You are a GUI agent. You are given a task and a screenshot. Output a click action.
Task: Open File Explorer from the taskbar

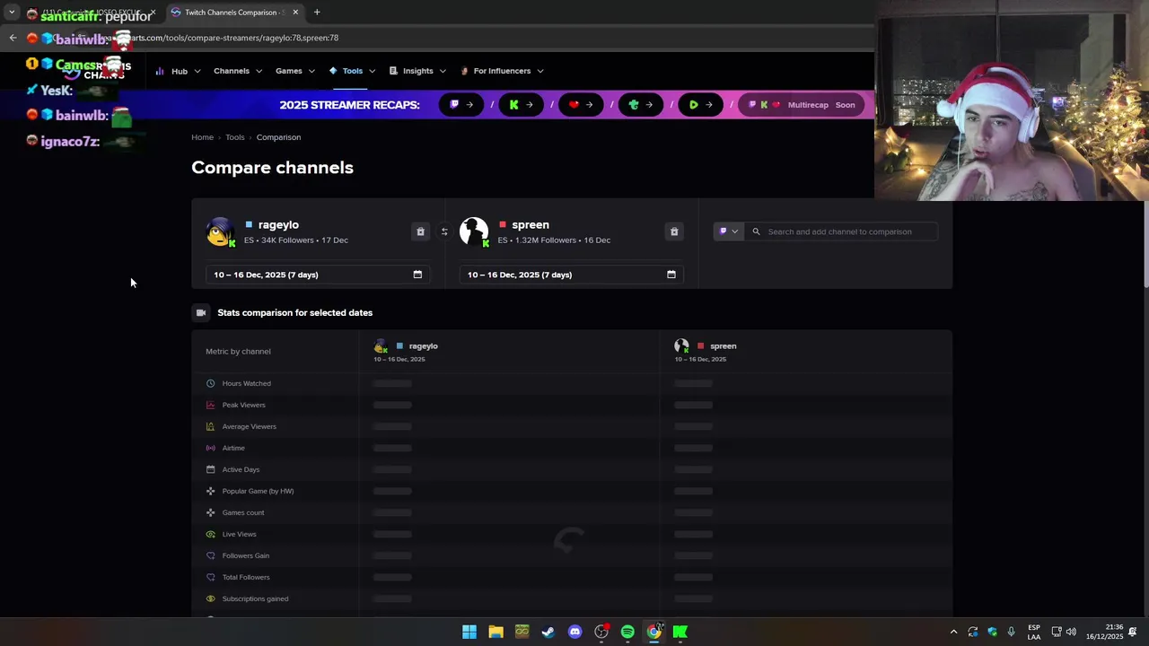496,632
